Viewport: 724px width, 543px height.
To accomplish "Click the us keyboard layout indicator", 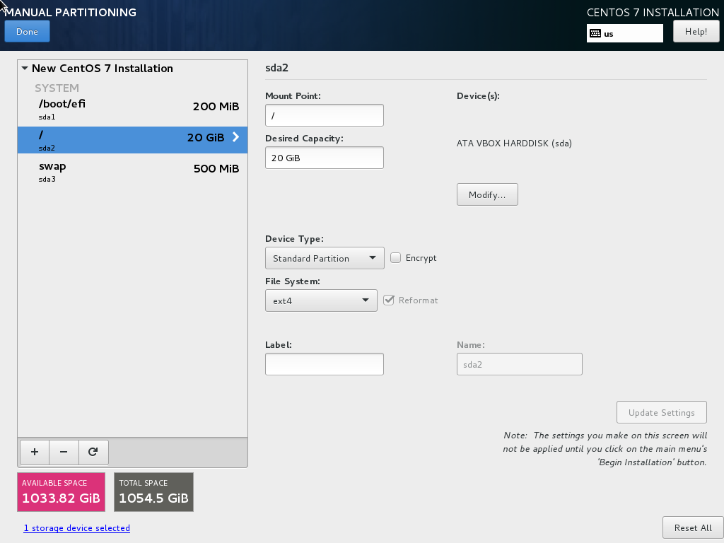I will pos(625,33).
